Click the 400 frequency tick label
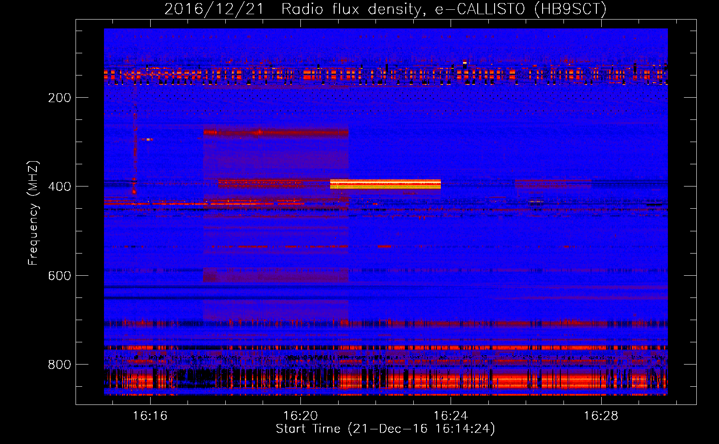The image size is (719, 444). point(60,186)
